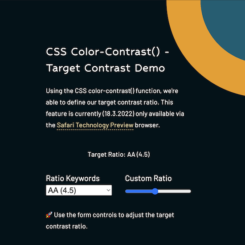Viewport: 245px width, 245px height.
Task: Click the (18.3.2022) date text
Action: click(x=118, y=114)
